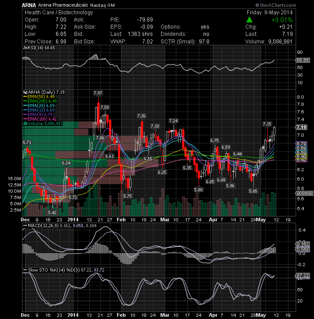This screenshot has height=319, width=314.
Task: Click the 5.72 price label
Action: pos(73,197)
